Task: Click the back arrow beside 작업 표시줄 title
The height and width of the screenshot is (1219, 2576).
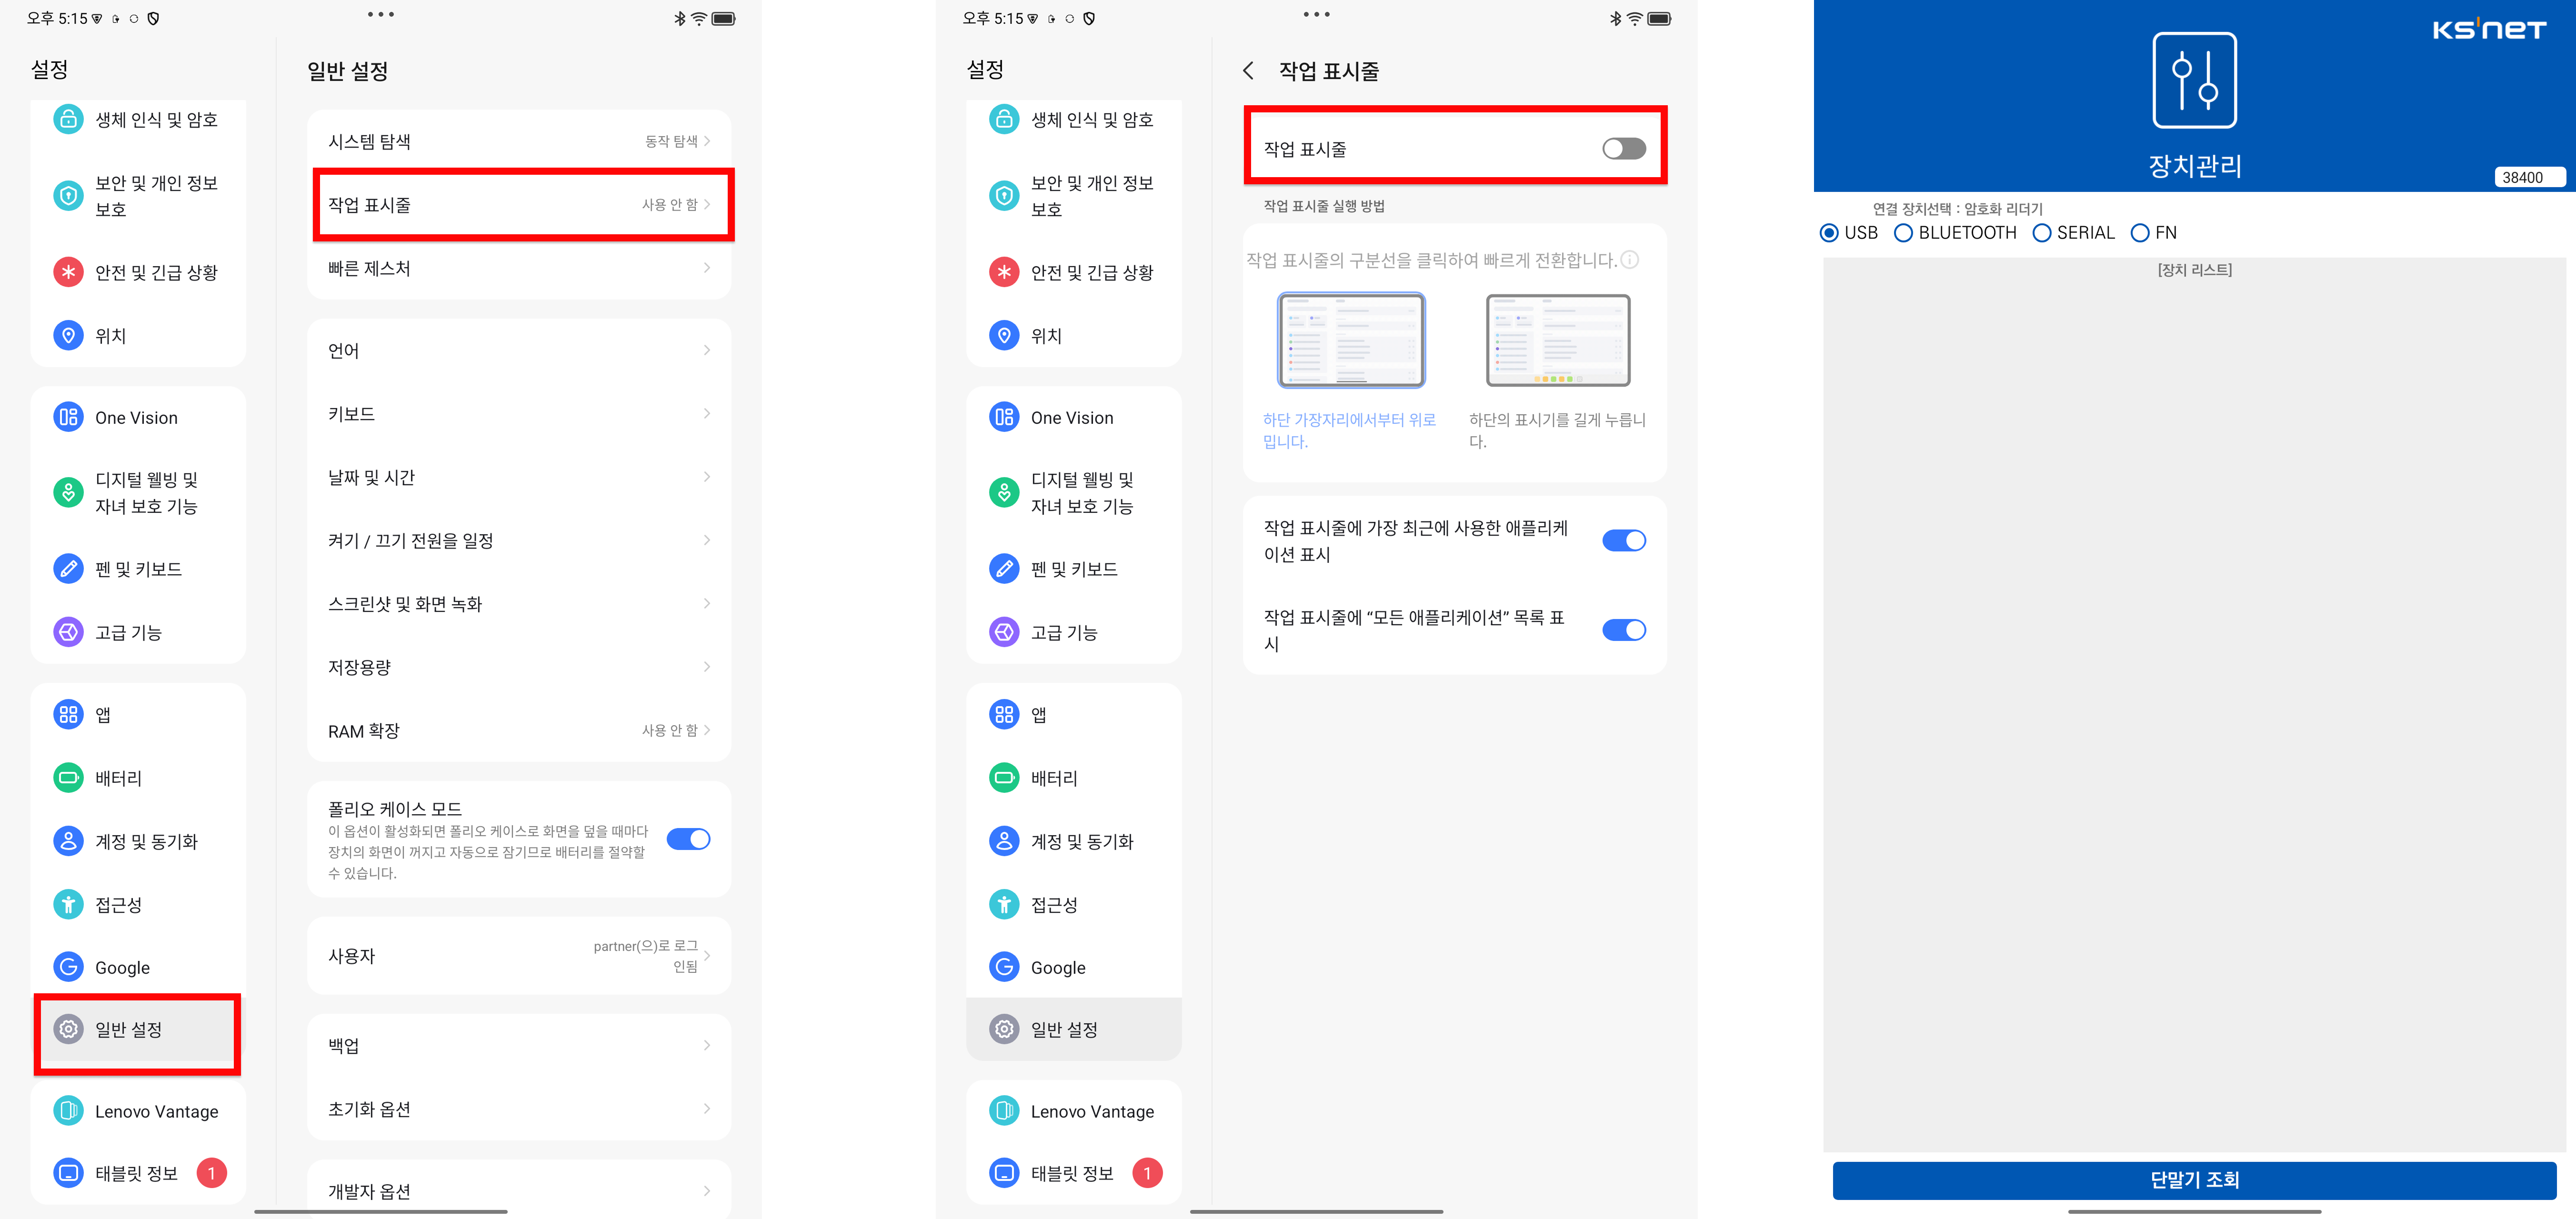Action: click(1248, 71)
